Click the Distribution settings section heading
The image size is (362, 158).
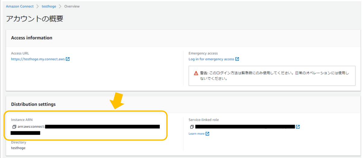(33, 104)
